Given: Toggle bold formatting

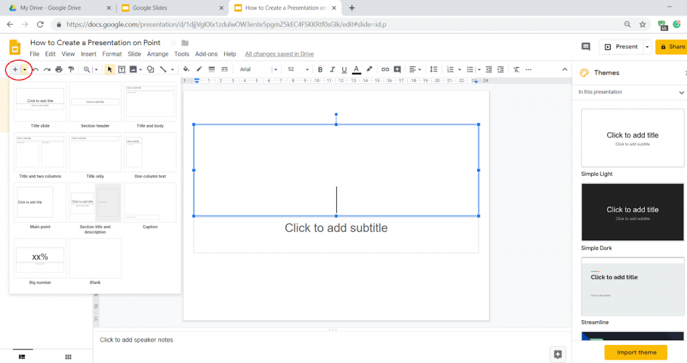Looking at the screenshot, I should click(320, 69).
